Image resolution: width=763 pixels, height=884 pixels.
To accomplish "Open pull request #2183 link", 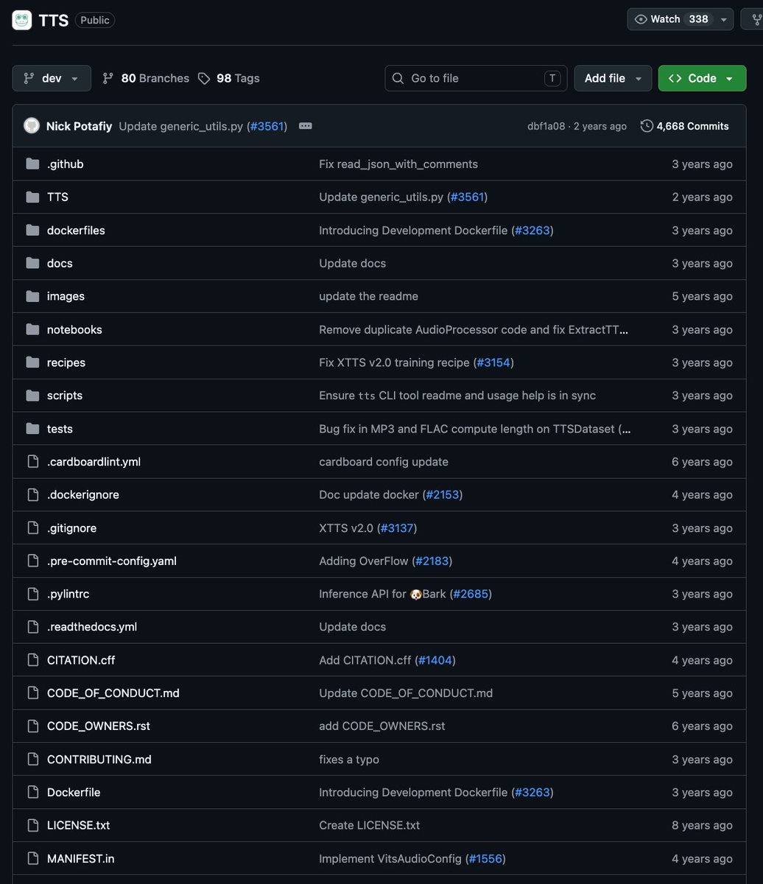I will pyautogui.click(x=432, y=561).
